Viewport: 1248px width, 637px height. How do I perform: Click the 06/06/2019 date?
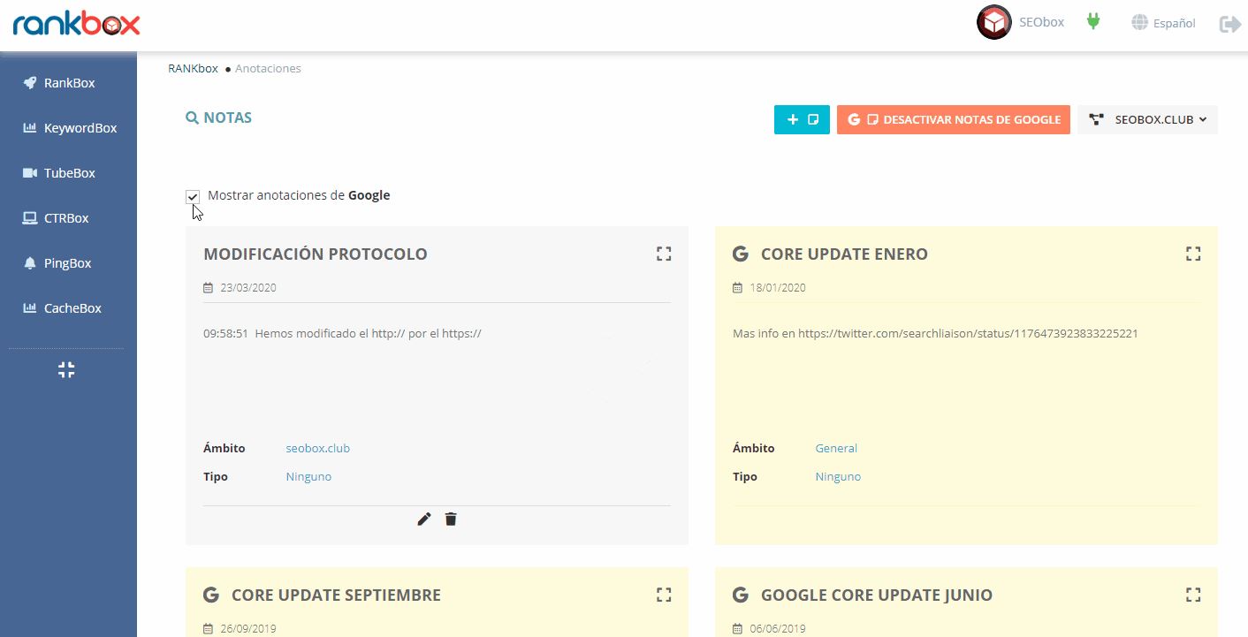(x=778, y=629)
